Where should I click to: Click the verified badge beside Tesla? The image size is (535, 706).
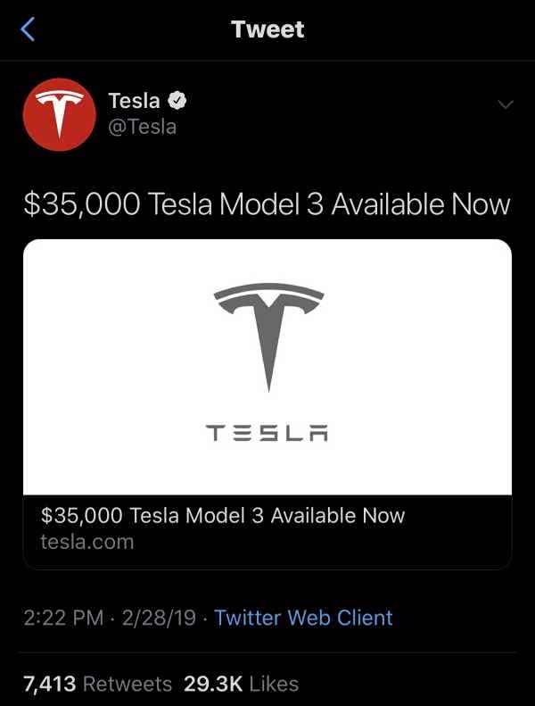(177, 101)
